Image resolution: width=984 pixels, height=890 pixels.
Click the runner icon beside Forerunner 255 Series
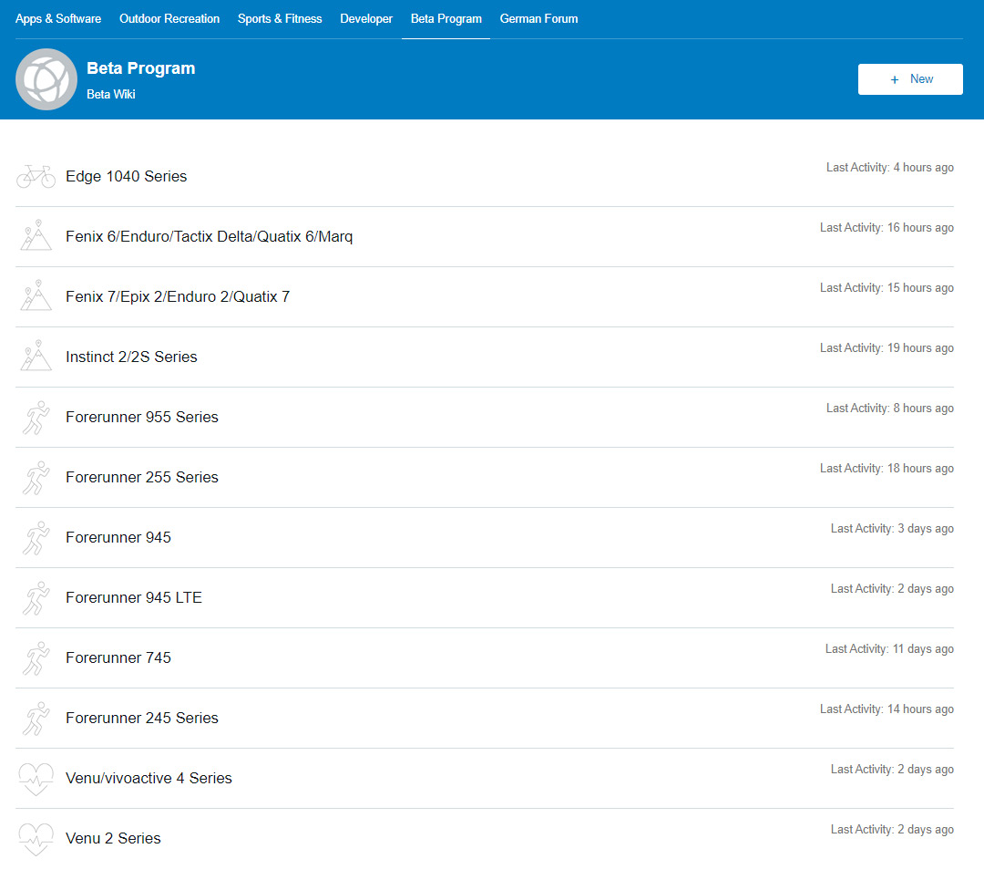point(36,478)
